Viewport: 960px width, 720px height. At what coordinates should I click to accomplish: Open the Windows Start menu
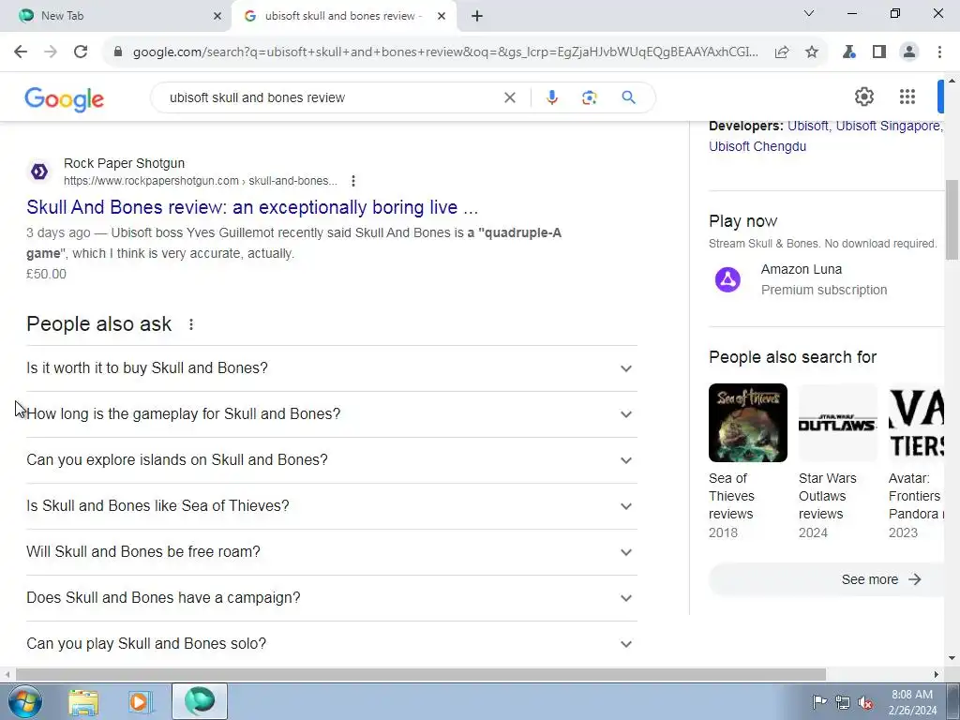(x=25, y=701)
